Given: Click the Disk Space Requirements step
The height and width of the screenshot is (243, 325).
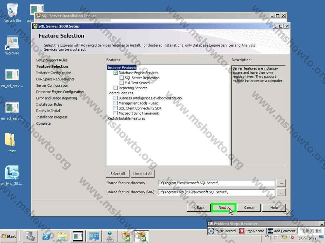Looking at the screenshot, I should point(55,79).
